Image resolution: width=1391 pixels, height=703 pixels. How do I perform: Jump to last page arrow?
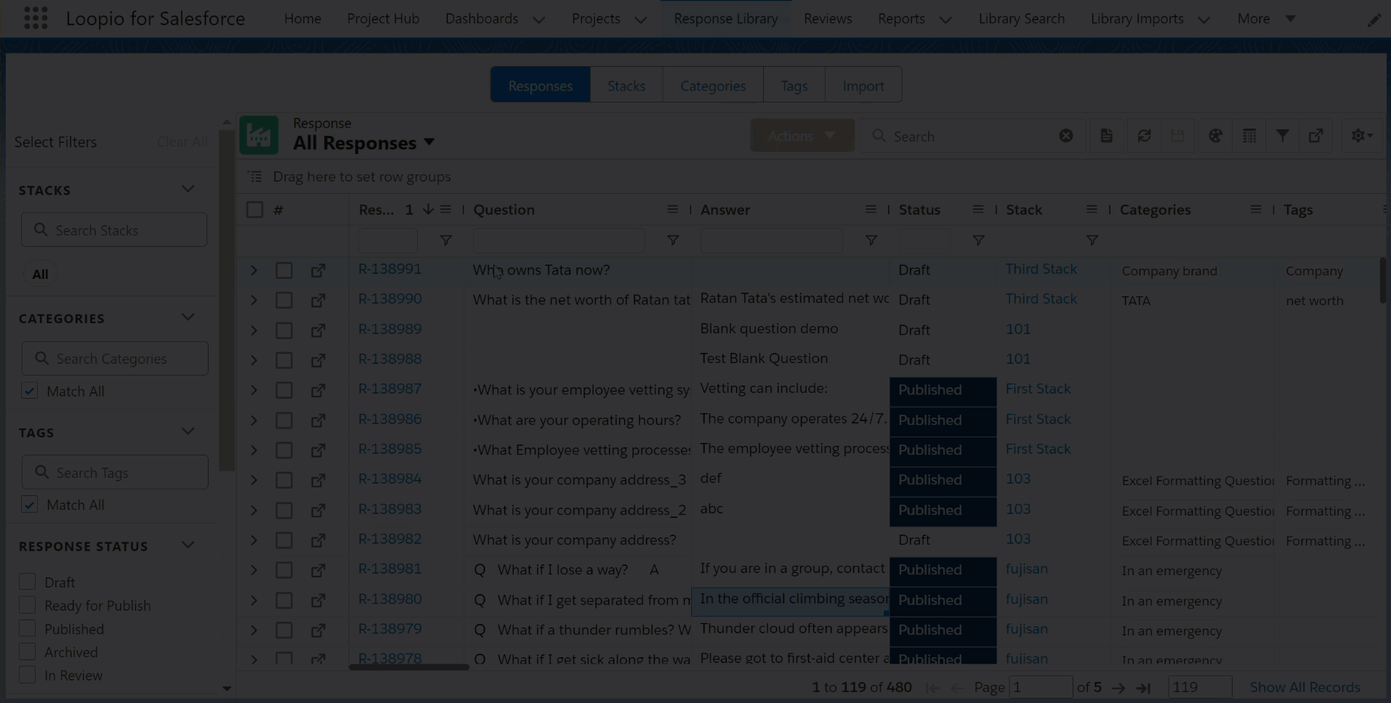click(x=1143, y=688)
